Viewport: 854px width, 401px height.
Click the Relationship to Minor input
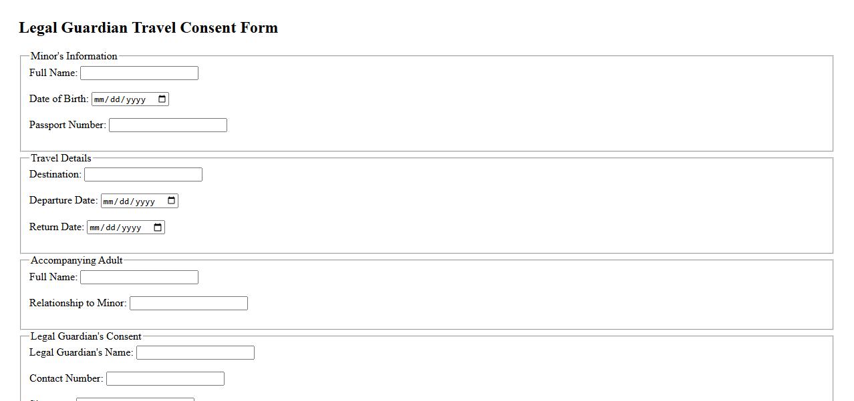[x=188, y=304]
